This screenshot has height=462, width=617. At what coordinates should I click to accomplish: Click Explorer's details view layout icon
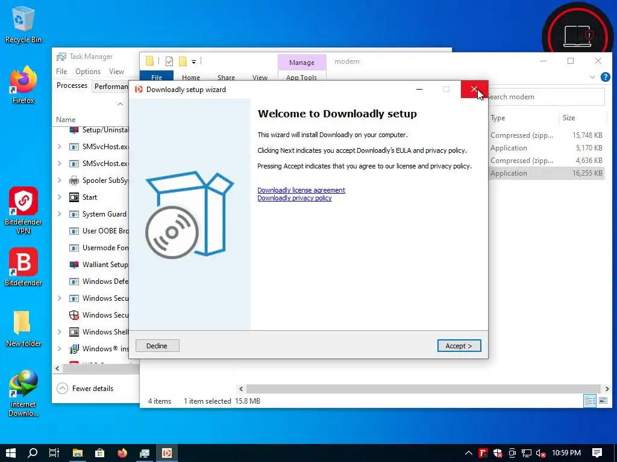590,401
